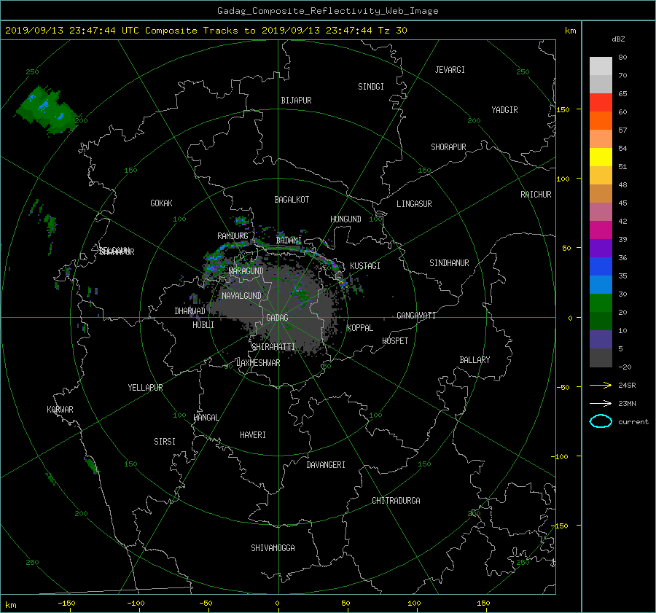
Task: Click the HAVERI city label
Action: [x=253, y=435]
